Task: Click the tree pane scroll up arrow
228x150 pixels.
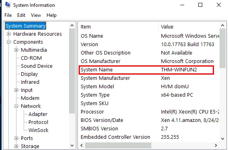Action: (x=72, y=25)
